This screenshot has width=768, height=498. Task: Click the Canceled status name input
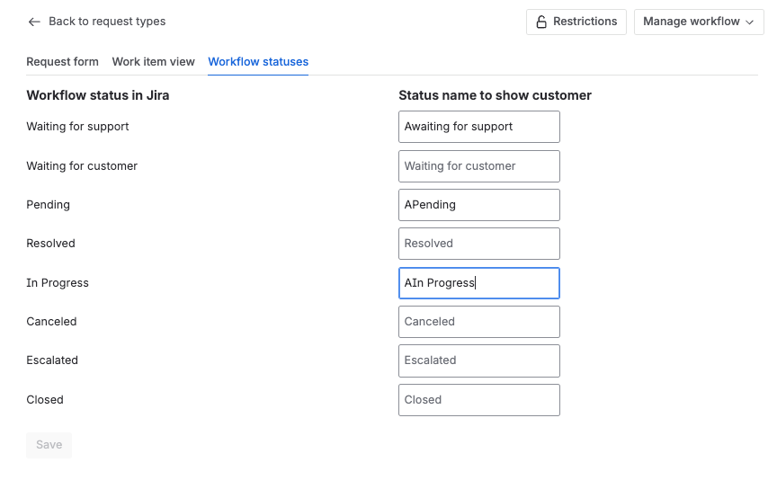click(x=479, y=322)
